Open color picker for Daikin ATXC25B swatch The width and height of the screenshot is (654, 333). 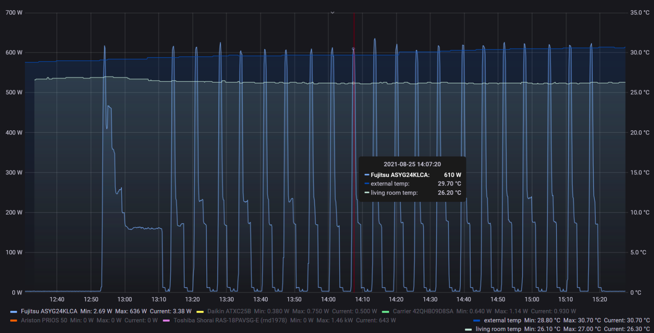pos(200,312)
